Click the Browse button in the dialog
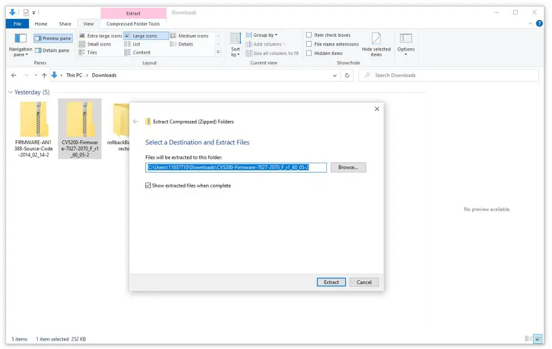This screenshot has width=552, height=349. click(348, 167)
